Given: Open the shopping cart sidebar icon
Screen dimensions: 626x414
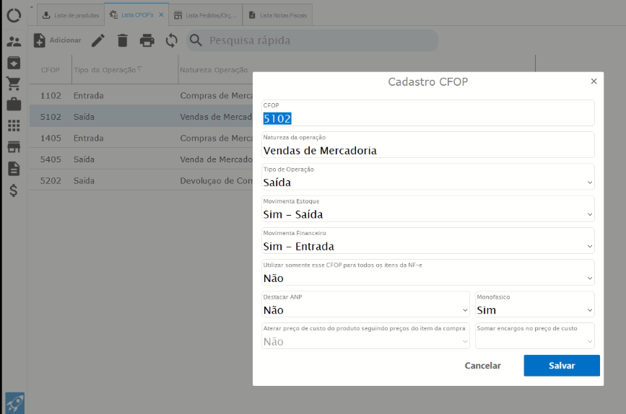Looking at the screenshot, I should click(x=14, y=84).
